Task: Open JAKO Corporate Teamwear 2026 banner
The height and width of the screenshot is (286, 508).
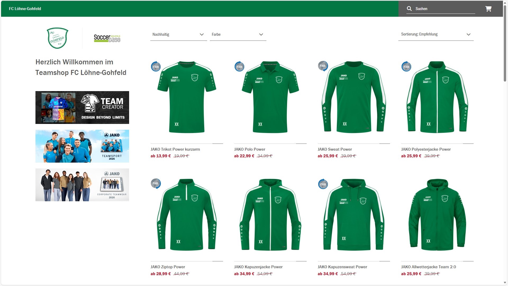Action: [82, 185]
